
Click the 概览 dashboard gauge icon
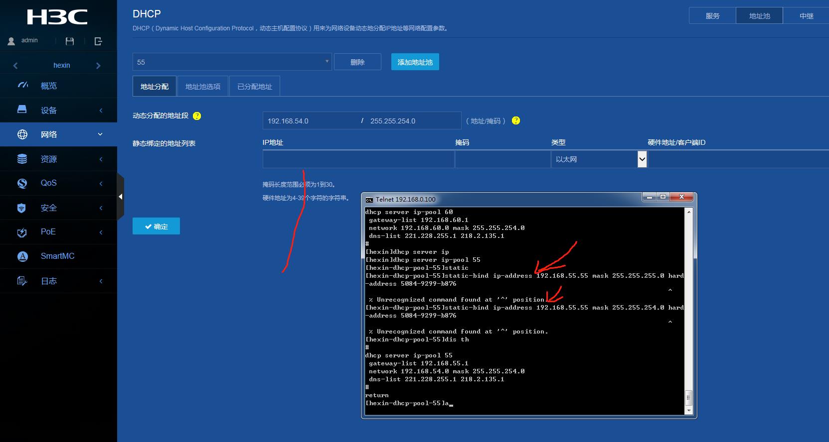point(22,86)
